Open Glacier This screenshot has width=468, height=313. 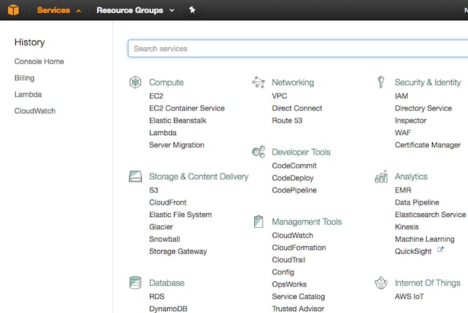coord(161,227)
